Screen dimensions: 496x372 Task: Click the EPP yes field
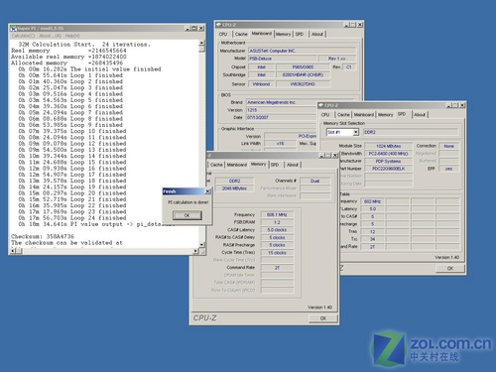point(448,169)
